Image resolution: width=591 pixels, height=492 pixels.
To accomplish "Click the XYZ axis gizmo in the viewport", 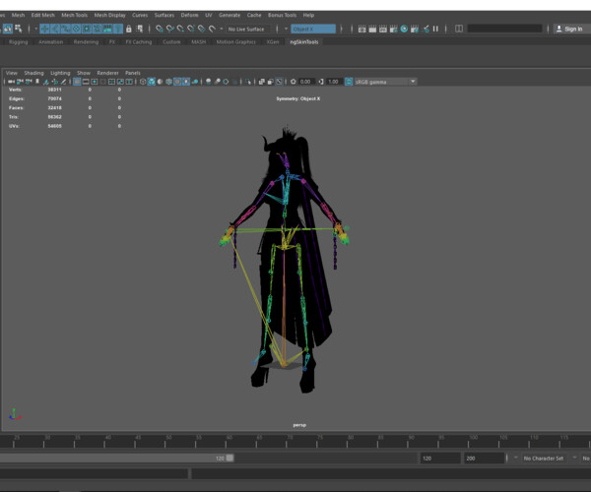I will [x=15, y=414].
